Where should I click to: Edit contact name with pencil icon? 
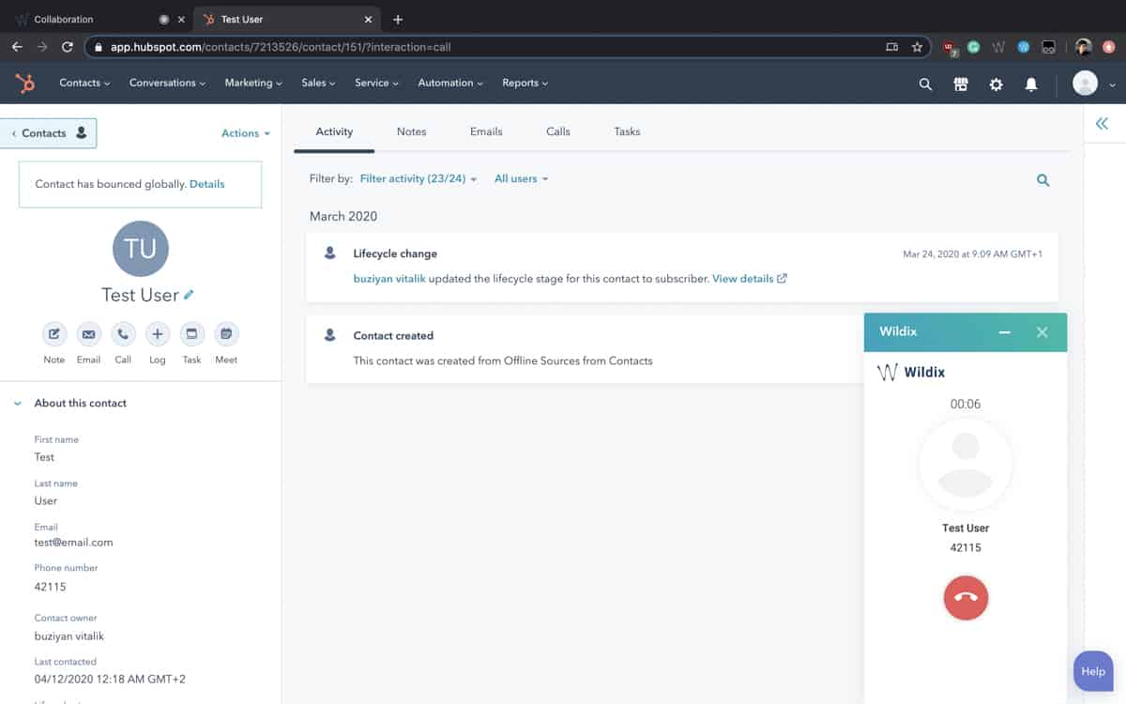pyautogui.click(x=189, y=295)
